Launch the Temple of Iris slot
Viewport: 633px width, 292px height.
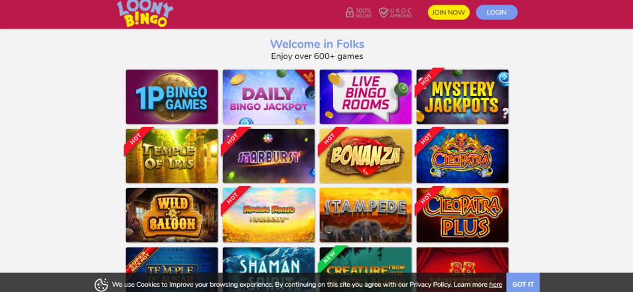(172, 156)
